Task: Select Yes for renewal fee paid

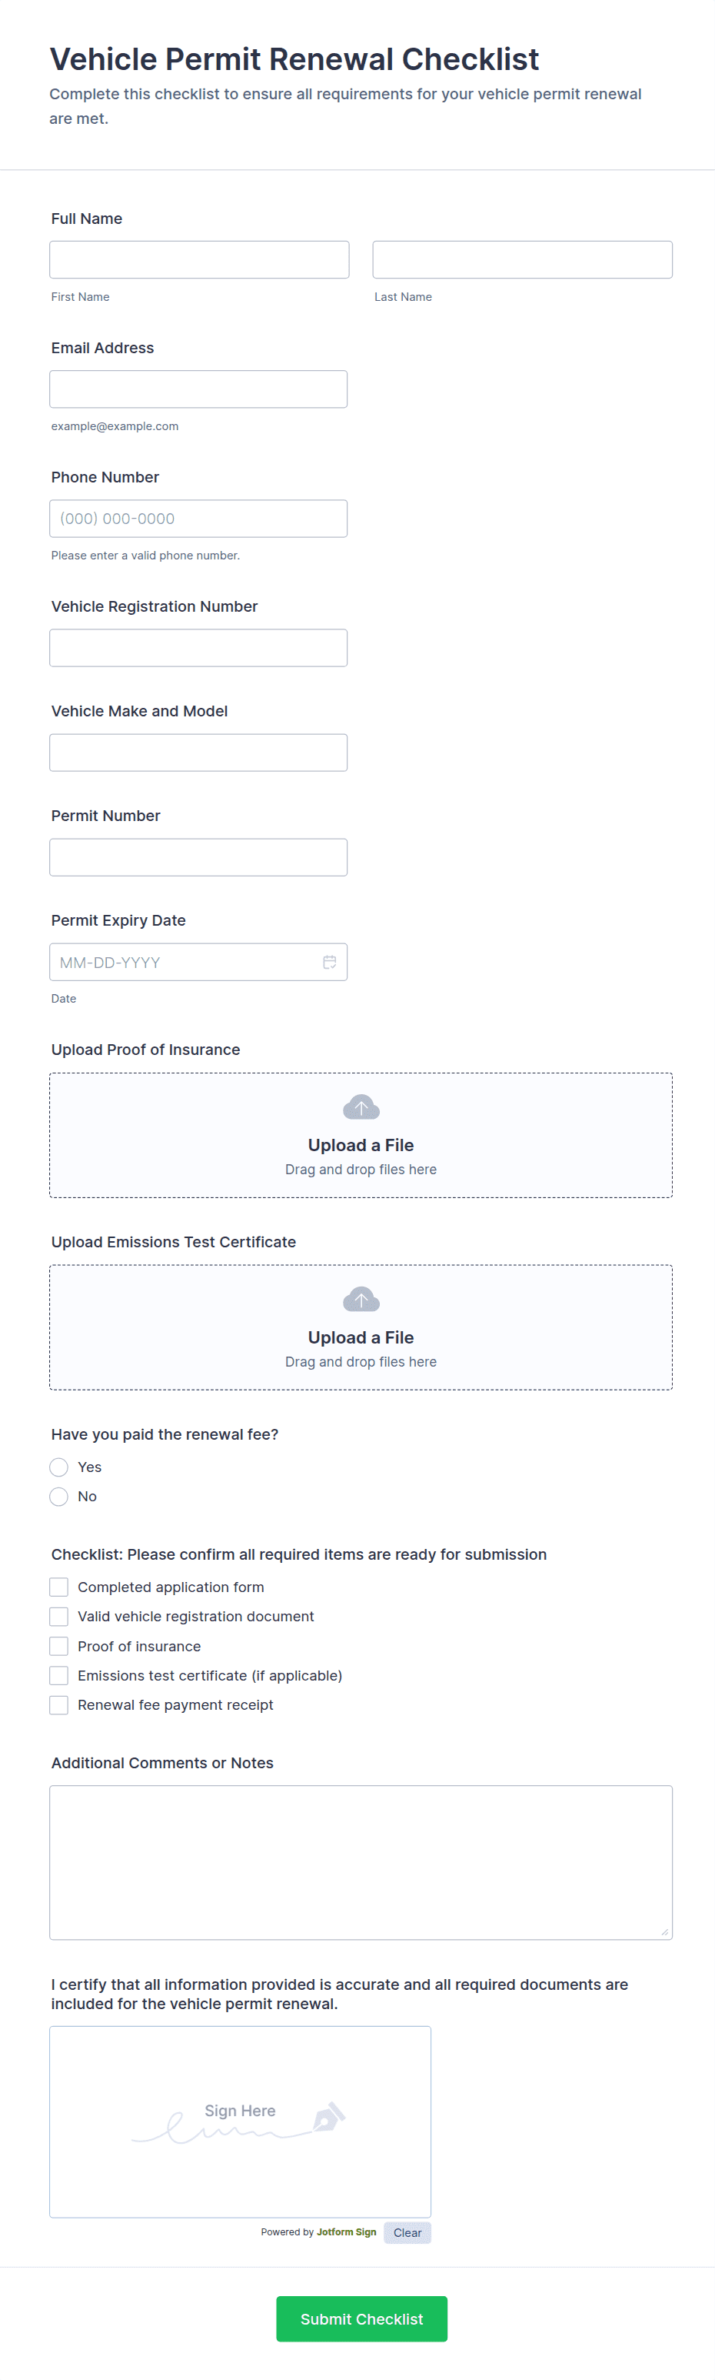Action: point(59,1467)
